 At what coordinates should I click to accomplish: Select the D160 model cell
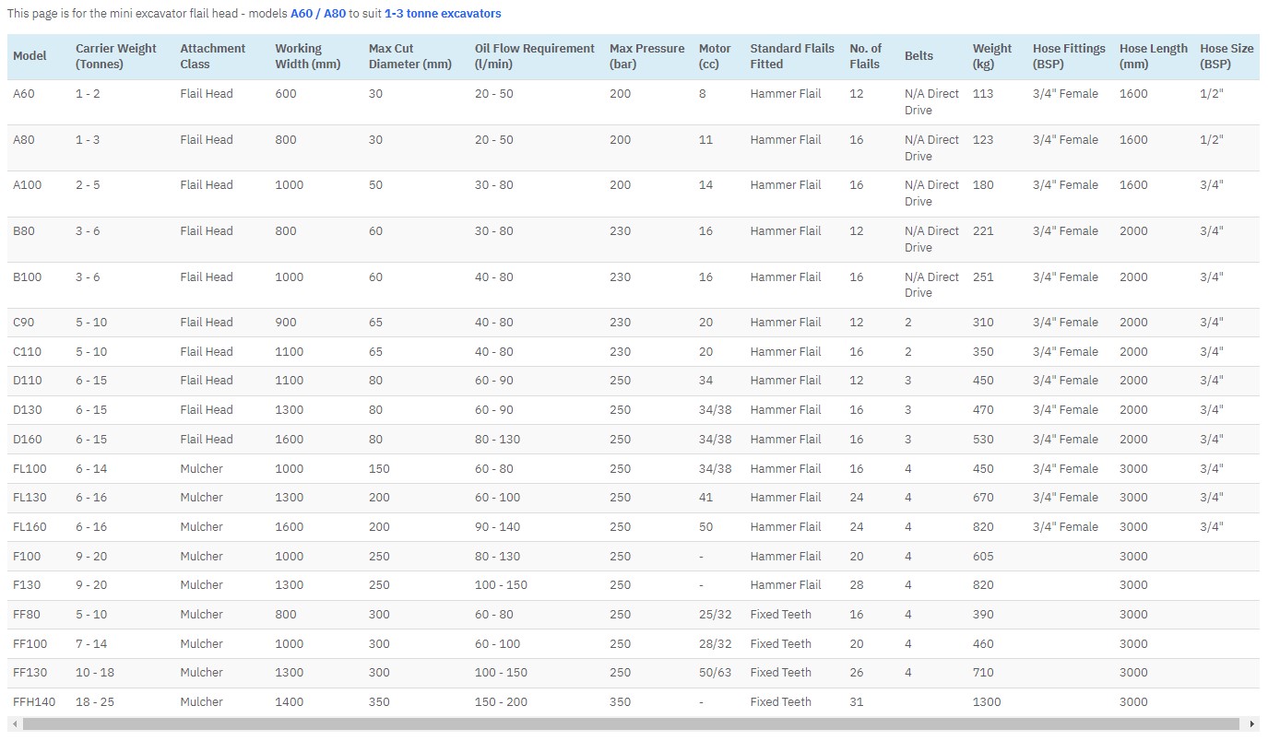coord(27,440)
